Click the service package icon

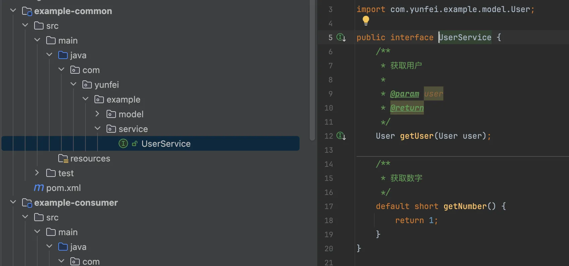coord(111,129)
